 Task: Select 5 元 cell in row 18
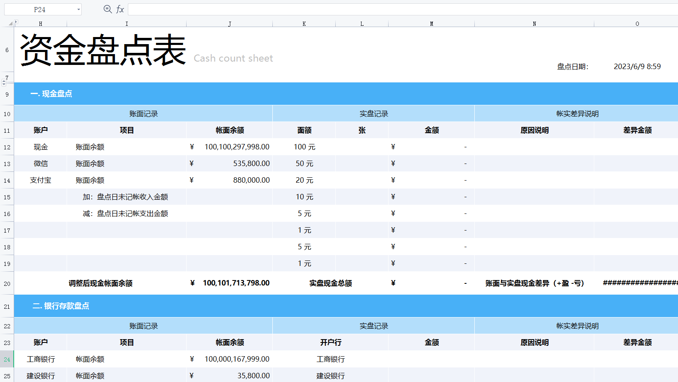(304, 247)
